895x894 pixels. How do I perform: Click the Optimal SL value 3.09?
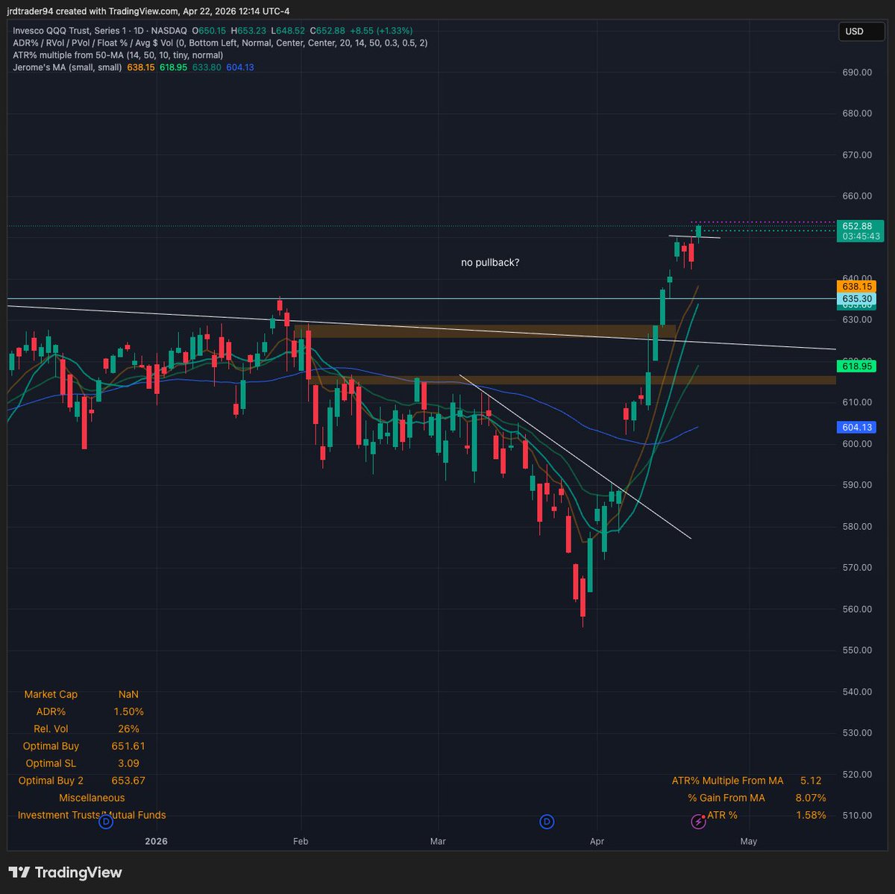(x=128, y=763)
